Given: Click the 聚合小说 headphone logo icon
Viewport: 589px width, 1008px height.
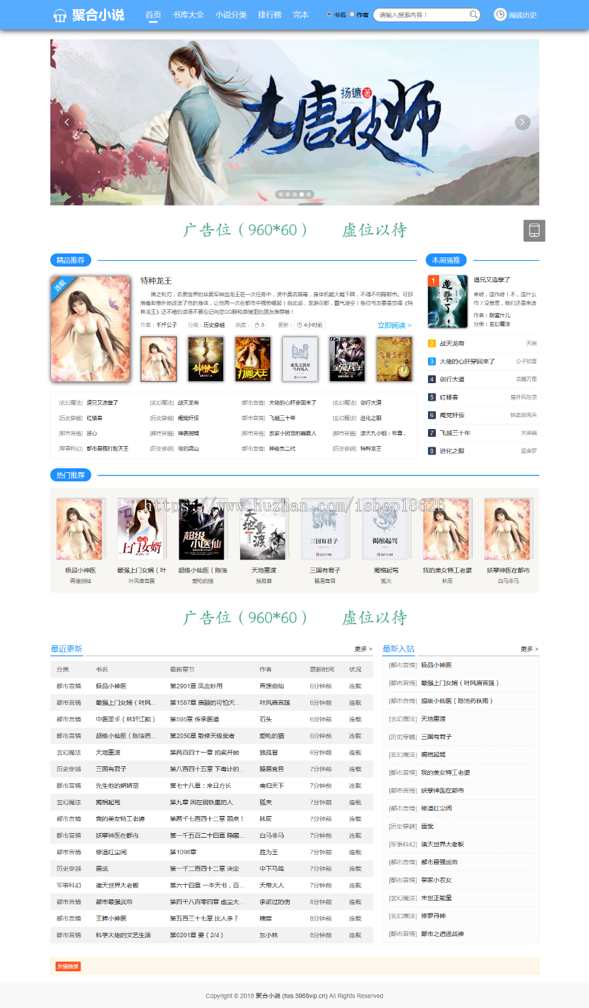Looking at the screenshot, I should point(60,15).
